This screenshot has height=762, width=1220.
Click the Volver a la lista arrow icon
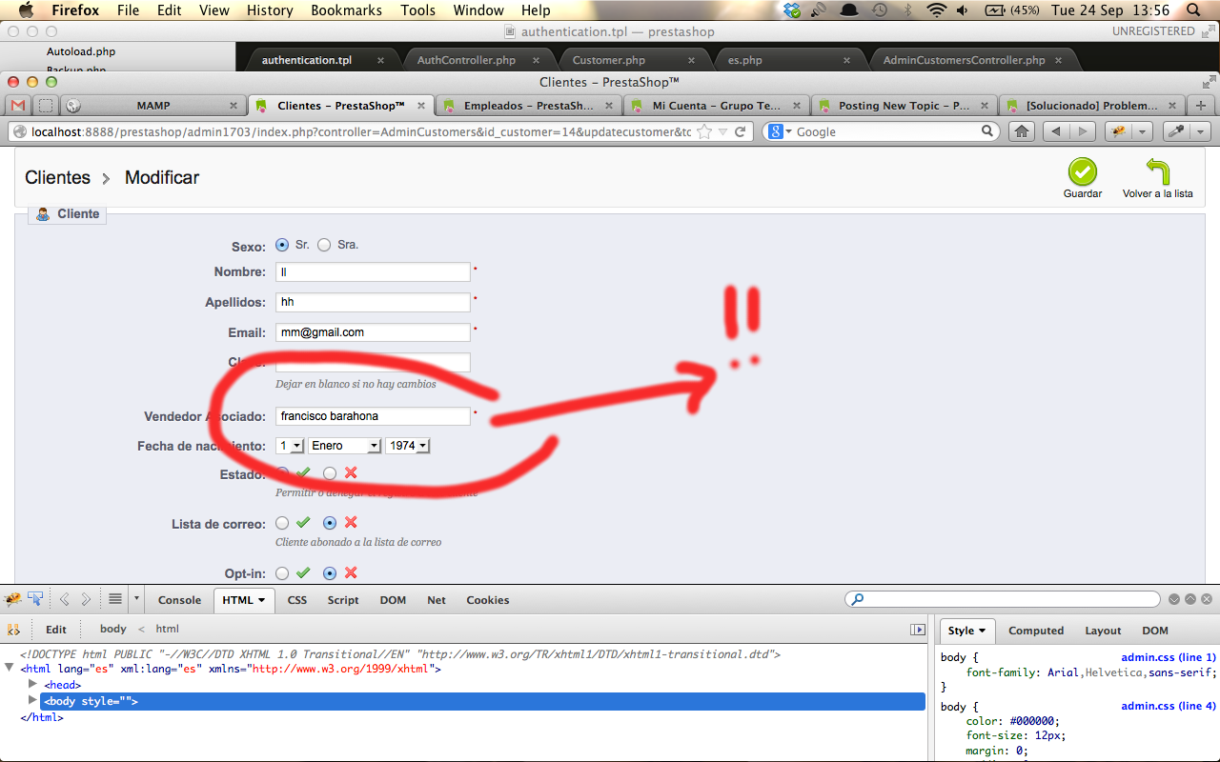tap(1157, 172)
